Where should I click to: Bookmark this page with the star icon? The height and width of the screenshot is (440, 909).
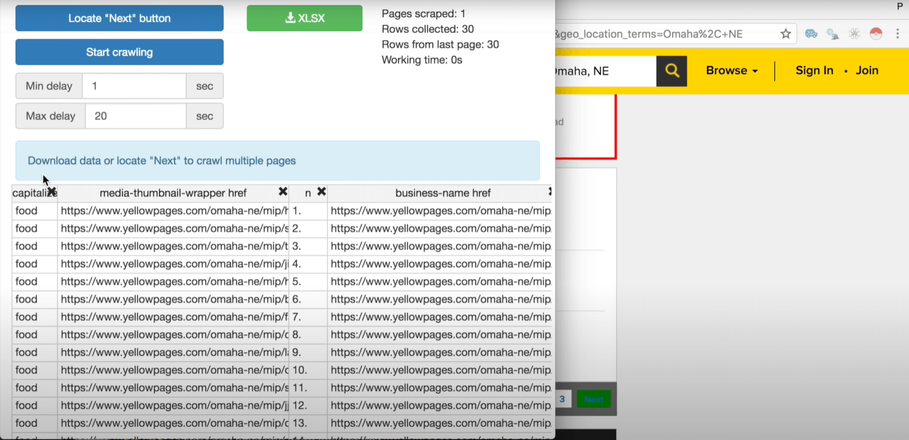pyautogui.click(x=786, y=34)
